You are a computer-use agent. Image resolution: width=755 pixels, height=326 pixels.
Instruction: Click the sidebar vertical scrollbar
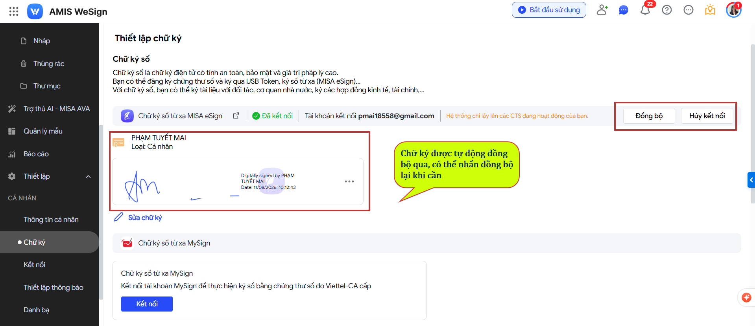point(101,212)
